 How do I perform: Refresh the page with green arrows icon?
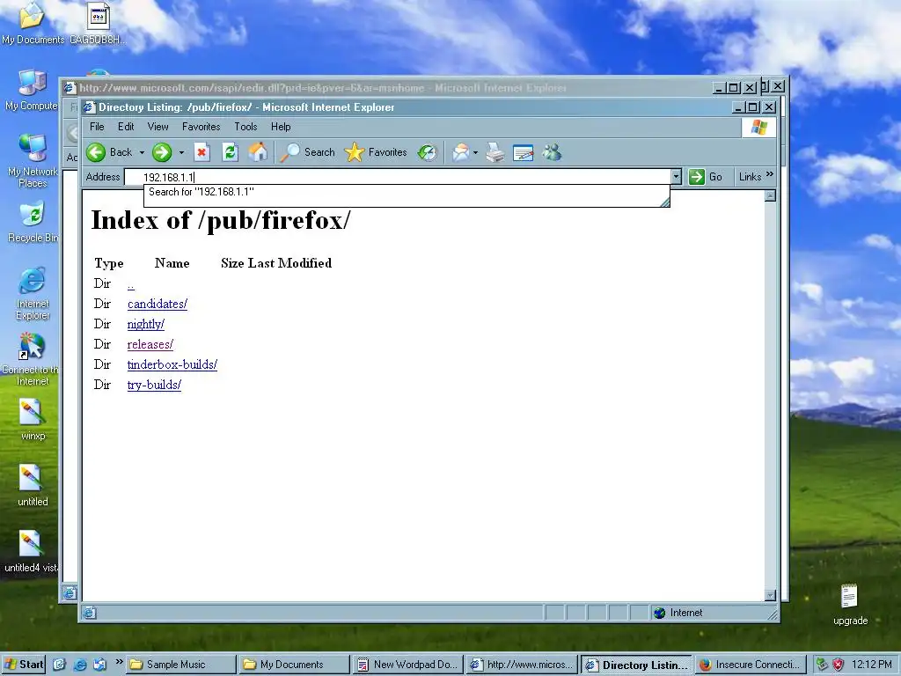coord(230,152)
